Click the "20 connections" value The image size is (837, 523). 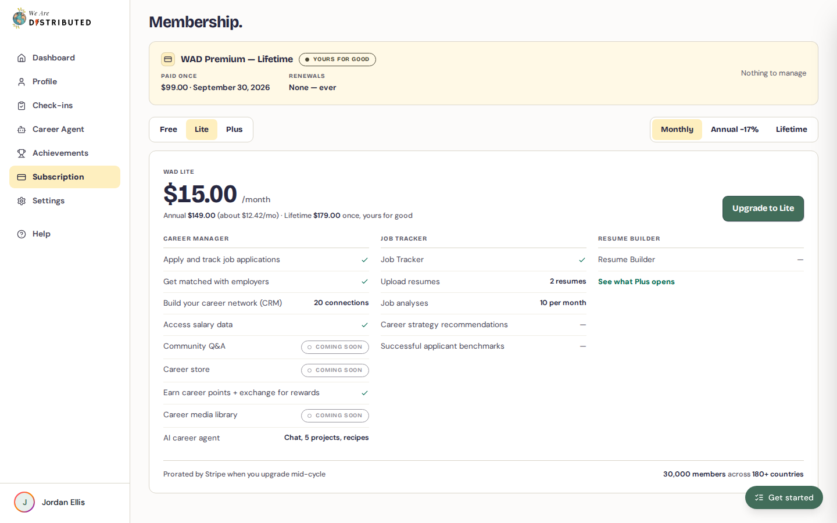pos(341,303)
